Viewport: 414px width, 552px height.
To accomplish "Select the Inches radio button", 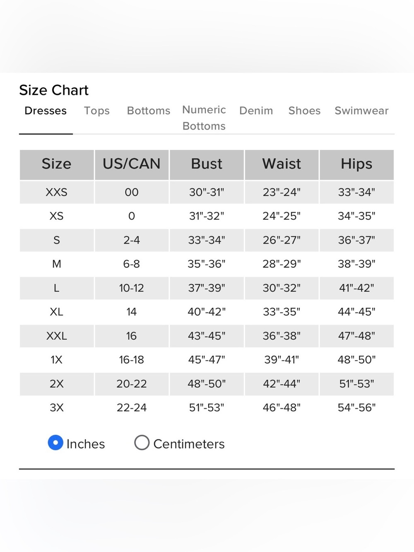I will [x=55, y=443].
